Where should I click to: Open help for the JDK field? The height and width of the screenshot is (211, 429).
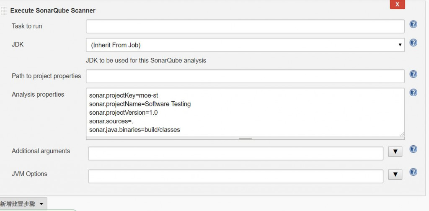click(x=413, y=43)
